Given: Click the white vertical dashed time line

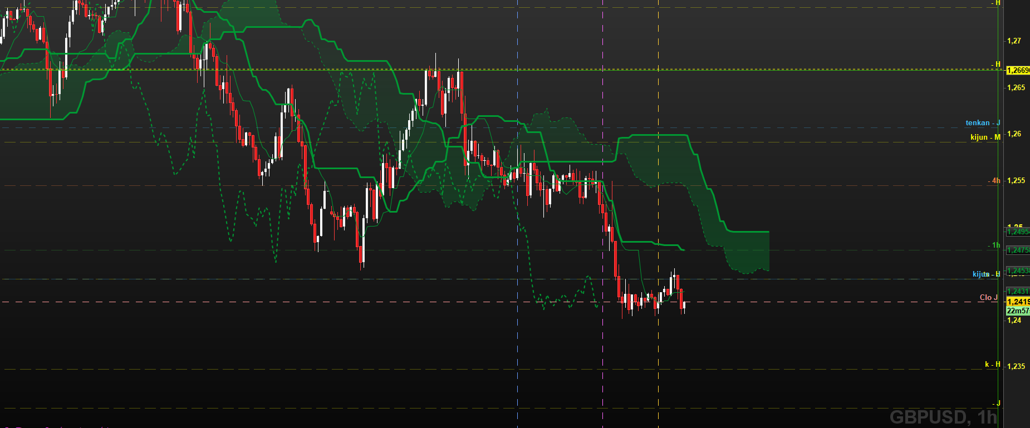Looking at the screenshot, I should [518, 214].
